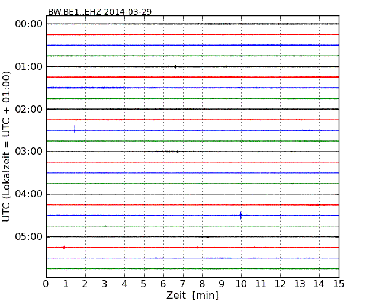385x308 pixels.
Task: Select the large blue spike near minute 10
Action: [240, 216]
